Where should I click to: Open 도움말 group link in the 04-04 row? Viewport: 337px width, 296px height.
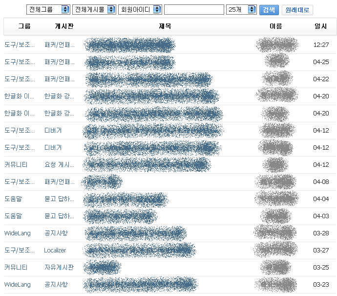(13, 199)
